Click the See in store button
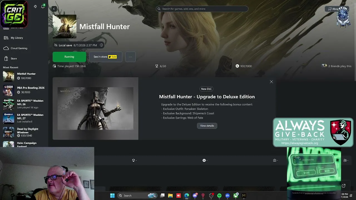The width and height of the screenshot is (356, 200). pyautogui.click(x=105, y=57)
